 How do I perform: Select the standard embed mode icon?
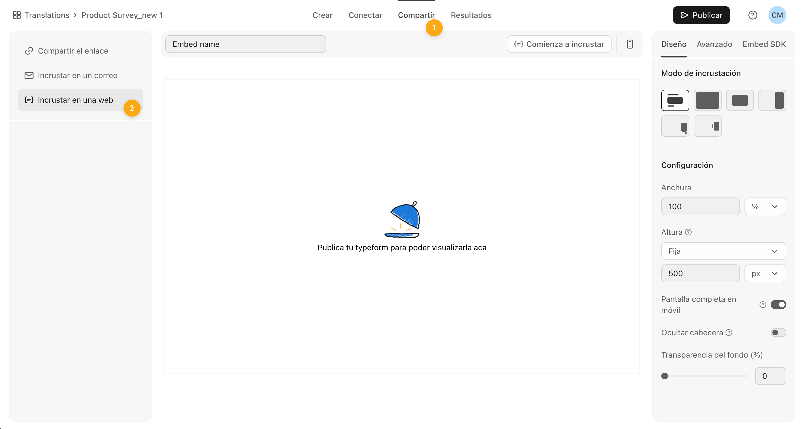[x=675, y=100]
